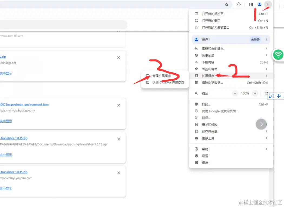Expand 查找和修改 submenu
Viewport: 284px width, 207px height.
[231, 125]
